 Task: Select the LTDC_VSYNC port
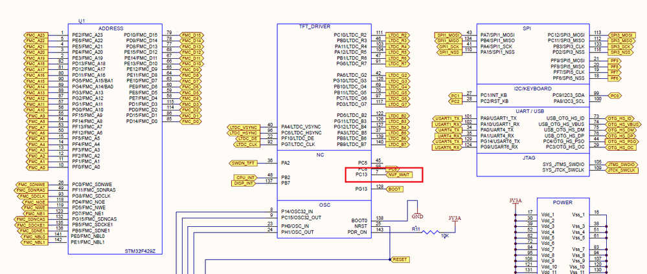point(243,127)
